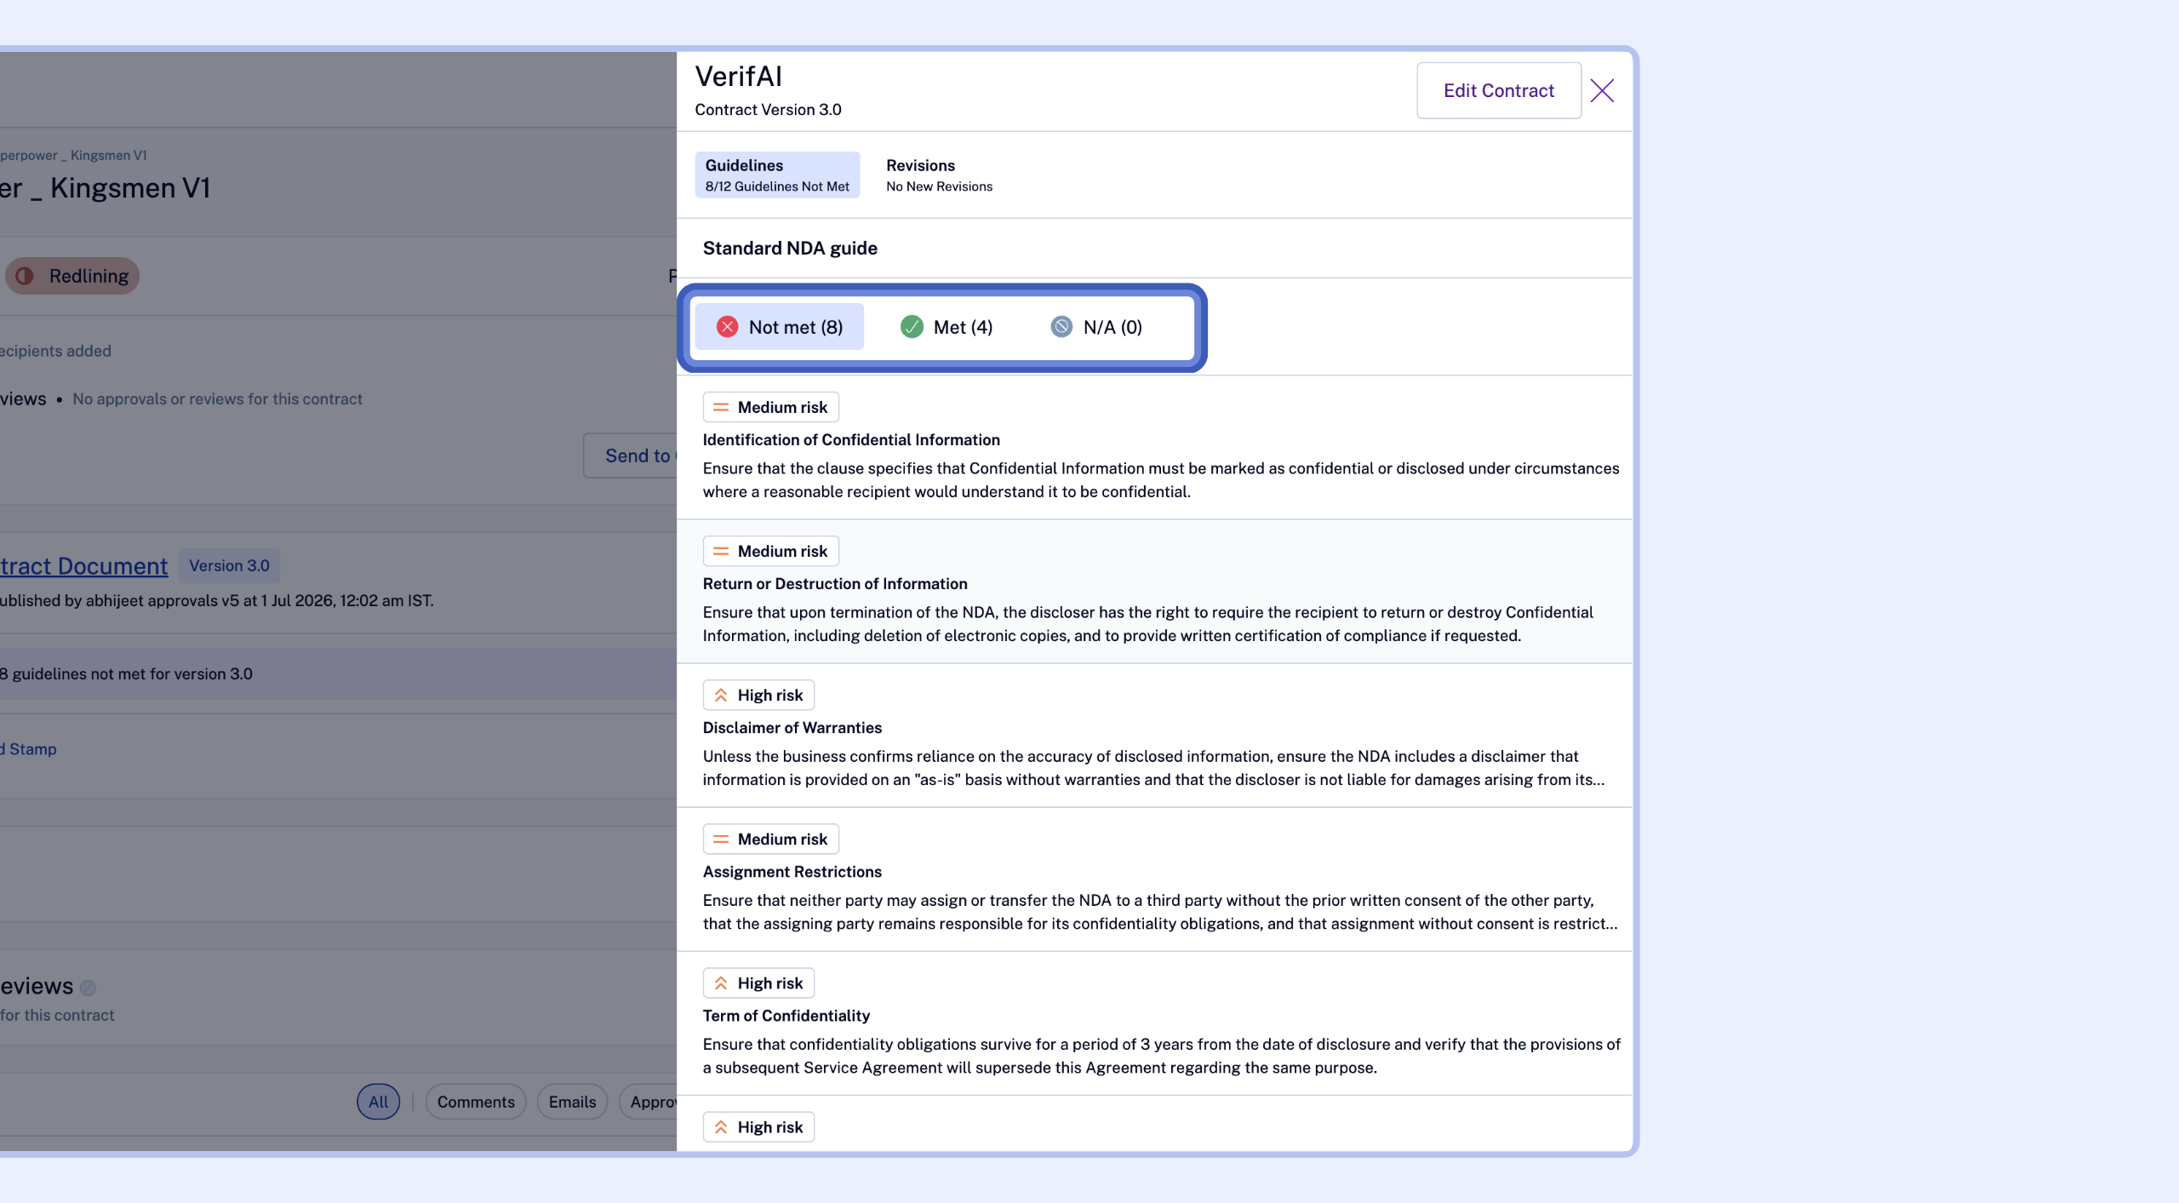The height and width of the screenshot is (1203, 2179).
Task: Click High risk badge above Term of Confidentiality
Action: click(x=758, y=982)
